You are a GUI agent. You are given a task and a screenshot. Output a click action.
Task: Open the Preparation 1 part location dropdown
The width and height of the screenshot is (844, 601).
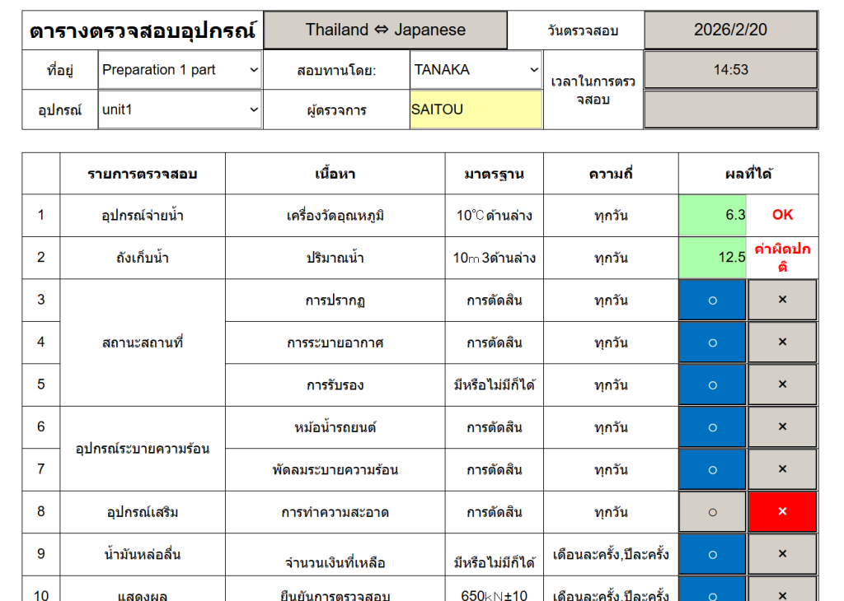(x=180, y=70)
